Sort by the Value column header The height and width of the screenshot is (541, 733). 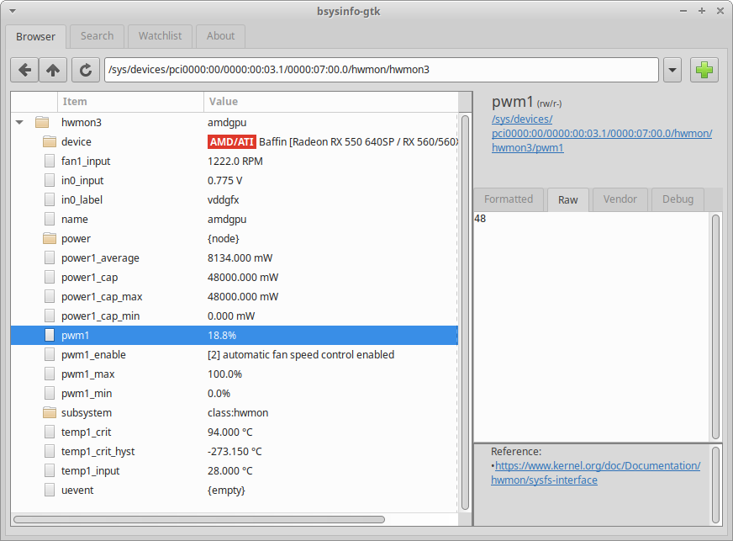tap(331, 102)
